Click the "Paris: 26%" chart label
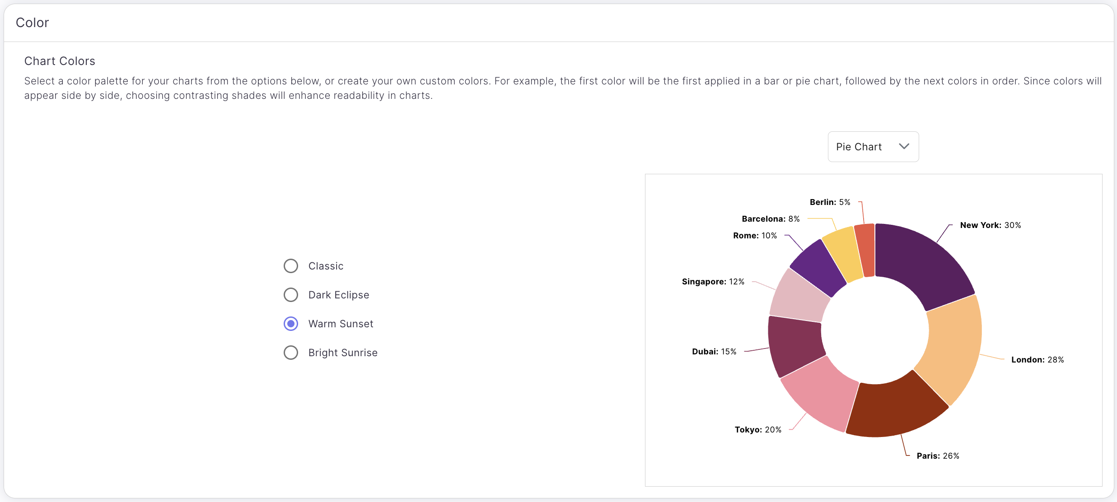 click(x=938, y=456)
